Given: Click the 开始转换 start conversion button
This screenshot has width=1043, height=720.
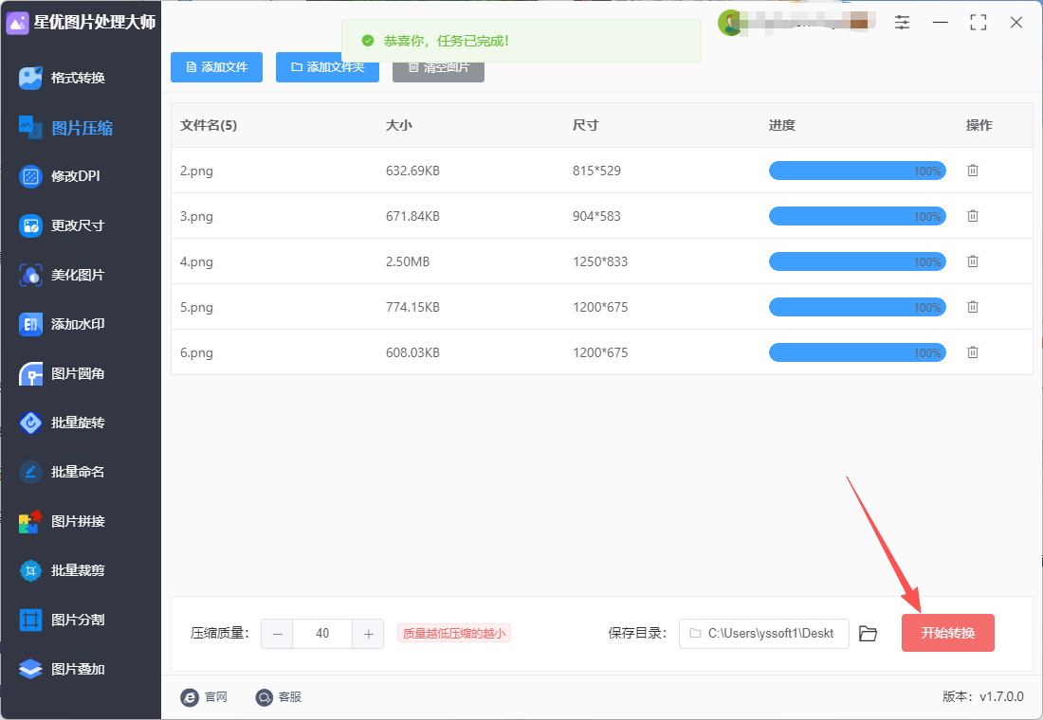Looking at the screenshot, I should tap(948, 633).
